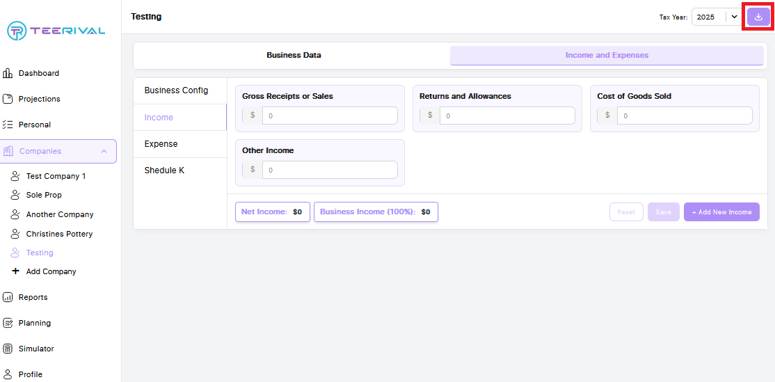Click the Projections sidebar icon
Image resolution: width=775 pixels, height=382 pixels.
click(x=8, y=99)
